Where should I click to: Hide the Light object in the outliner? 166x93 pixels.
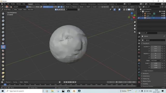point(162,16)
